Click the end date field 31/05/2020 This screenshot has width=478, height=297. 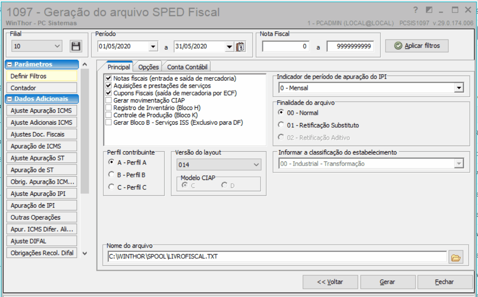click(199, 47)
